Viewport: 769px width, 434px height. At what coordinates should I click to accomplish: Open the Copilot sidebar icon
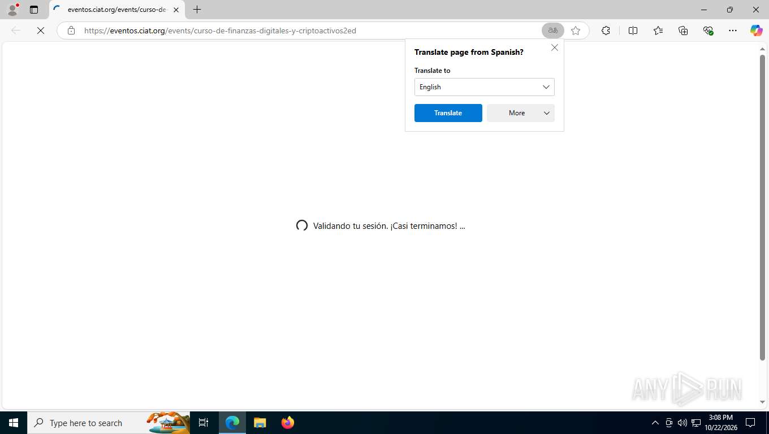[756, 31]
